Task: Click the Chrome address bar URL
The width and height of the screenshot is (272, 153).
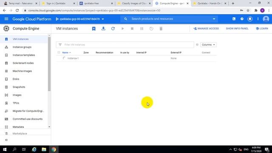Action: (94, 10)
